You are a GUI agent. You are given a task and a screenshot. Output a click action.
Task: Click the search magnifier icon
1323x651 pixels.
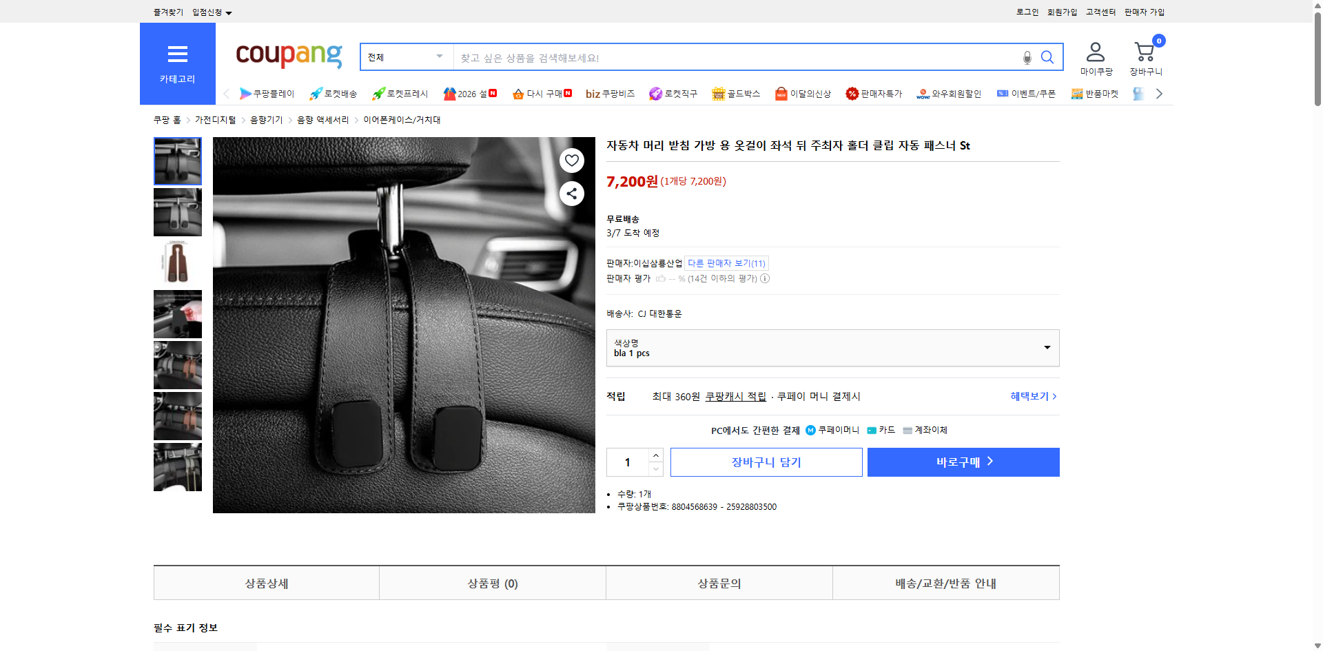[x=1047, y=57]
